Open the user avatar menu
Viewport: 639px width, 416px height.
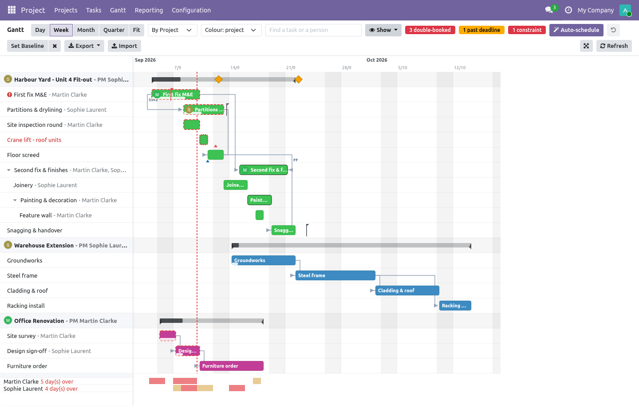[625, 10]
